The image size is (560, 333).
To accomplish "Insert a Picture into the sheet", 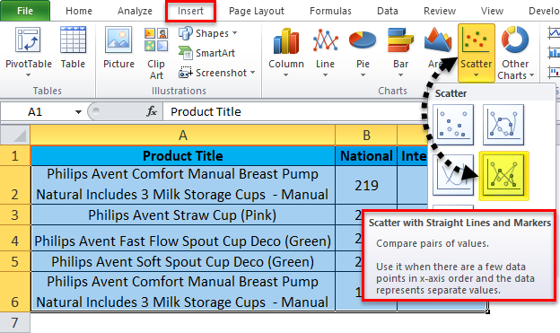I will coord(118,48).
